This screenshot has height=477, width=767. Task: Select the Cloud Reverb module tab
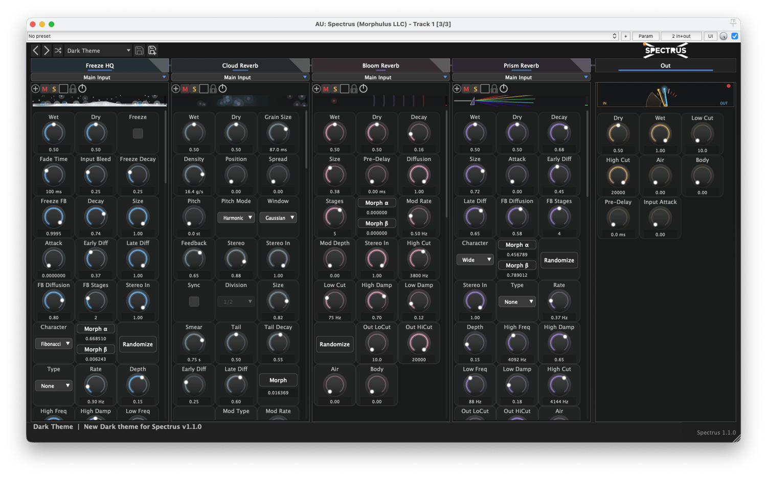240,65
